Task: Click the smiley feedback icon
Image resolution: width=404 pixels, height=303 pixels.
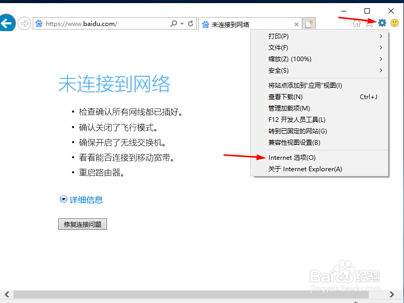Action: tap(395, 23)
